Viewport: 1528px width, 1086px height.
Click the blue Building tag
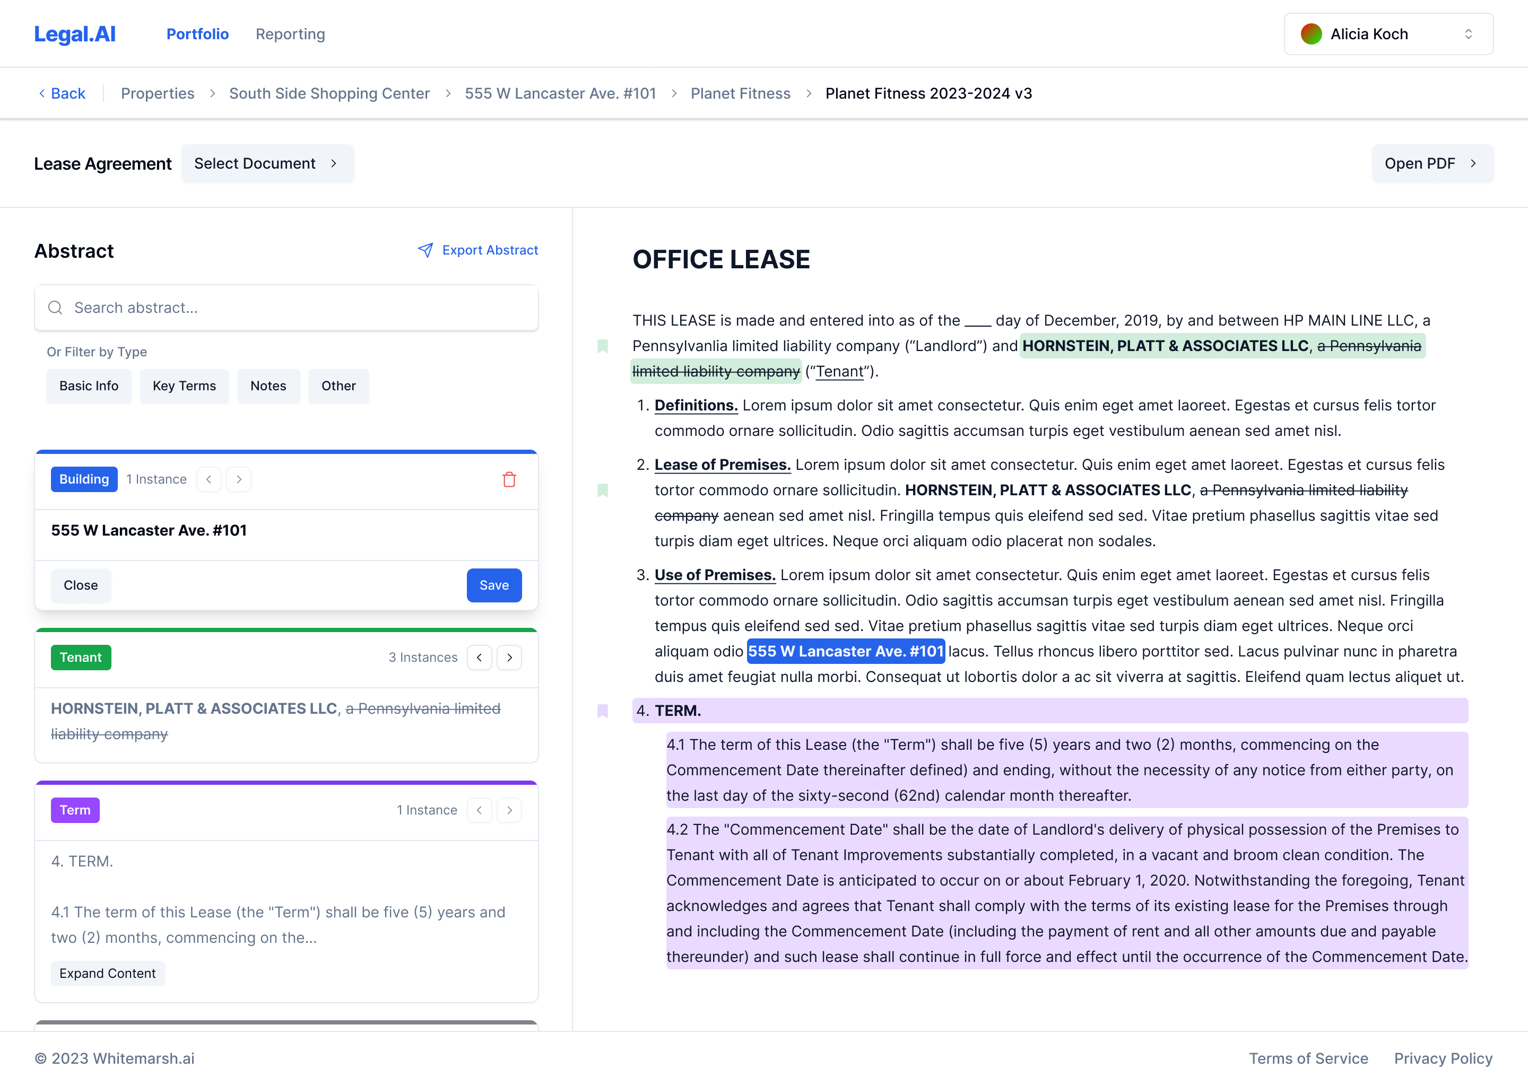(84, 479)
